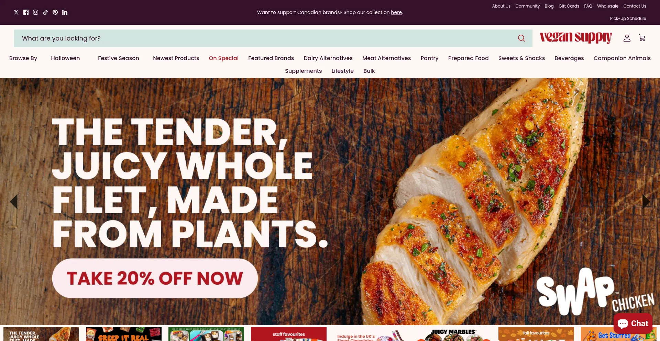
Task: Open the Meat Alternatives menu
Action: point(386,58)
